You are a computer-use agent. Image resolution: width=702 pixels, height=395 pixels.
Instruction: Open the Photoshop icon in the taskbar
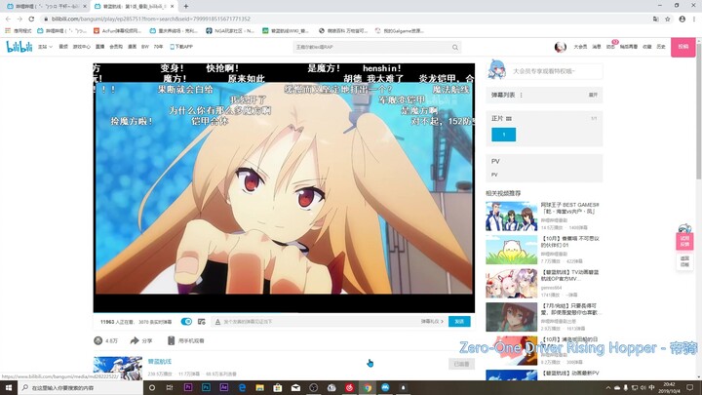(x=206, y=387)
